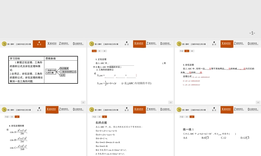Viewport: 261px width, 156px height.
Task: Select sub-tab 3 on the 名师点拨 slide
Action: (99, 117)
